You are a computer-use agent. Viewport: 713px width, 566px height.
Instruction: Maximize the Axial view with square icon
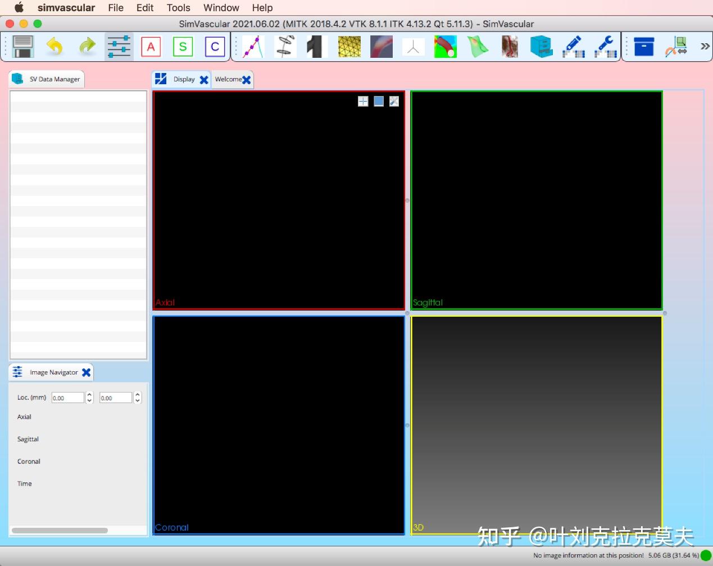click(x=379, y=101)
